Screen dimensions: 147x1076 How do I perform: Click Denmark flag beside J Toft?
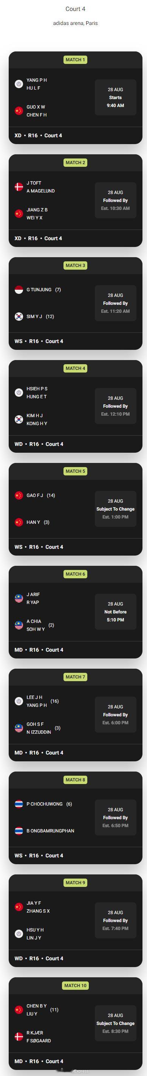[x=19, y=187]
